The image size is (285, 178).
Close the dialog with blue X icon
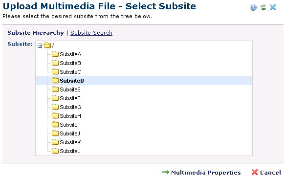coord(273,7)
